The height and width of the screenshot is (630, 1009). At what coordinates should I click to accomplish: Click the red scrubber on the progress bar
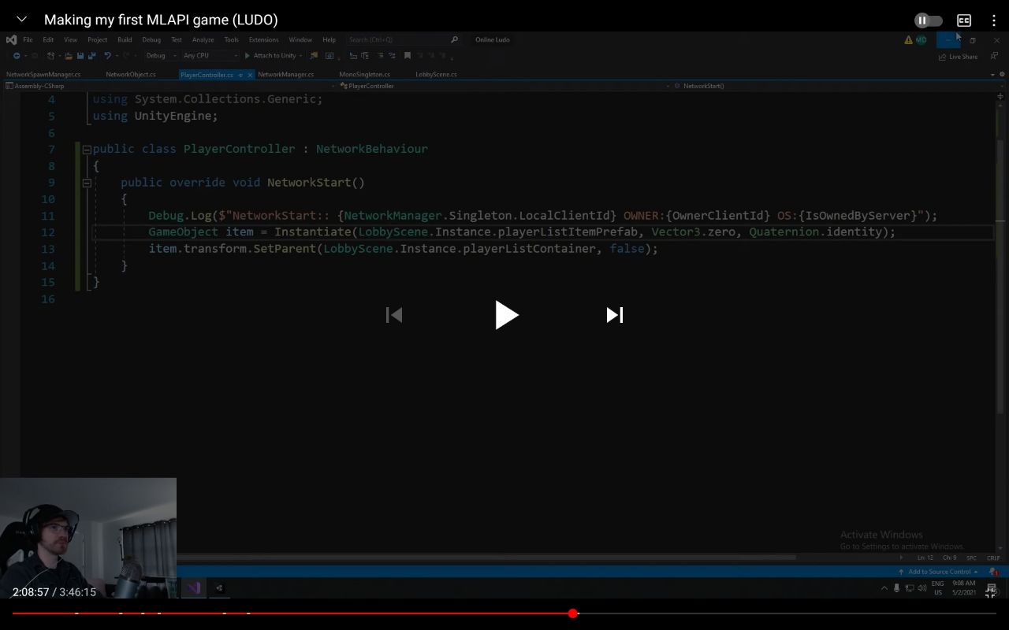pyautogui.click(x=573, y=613)
